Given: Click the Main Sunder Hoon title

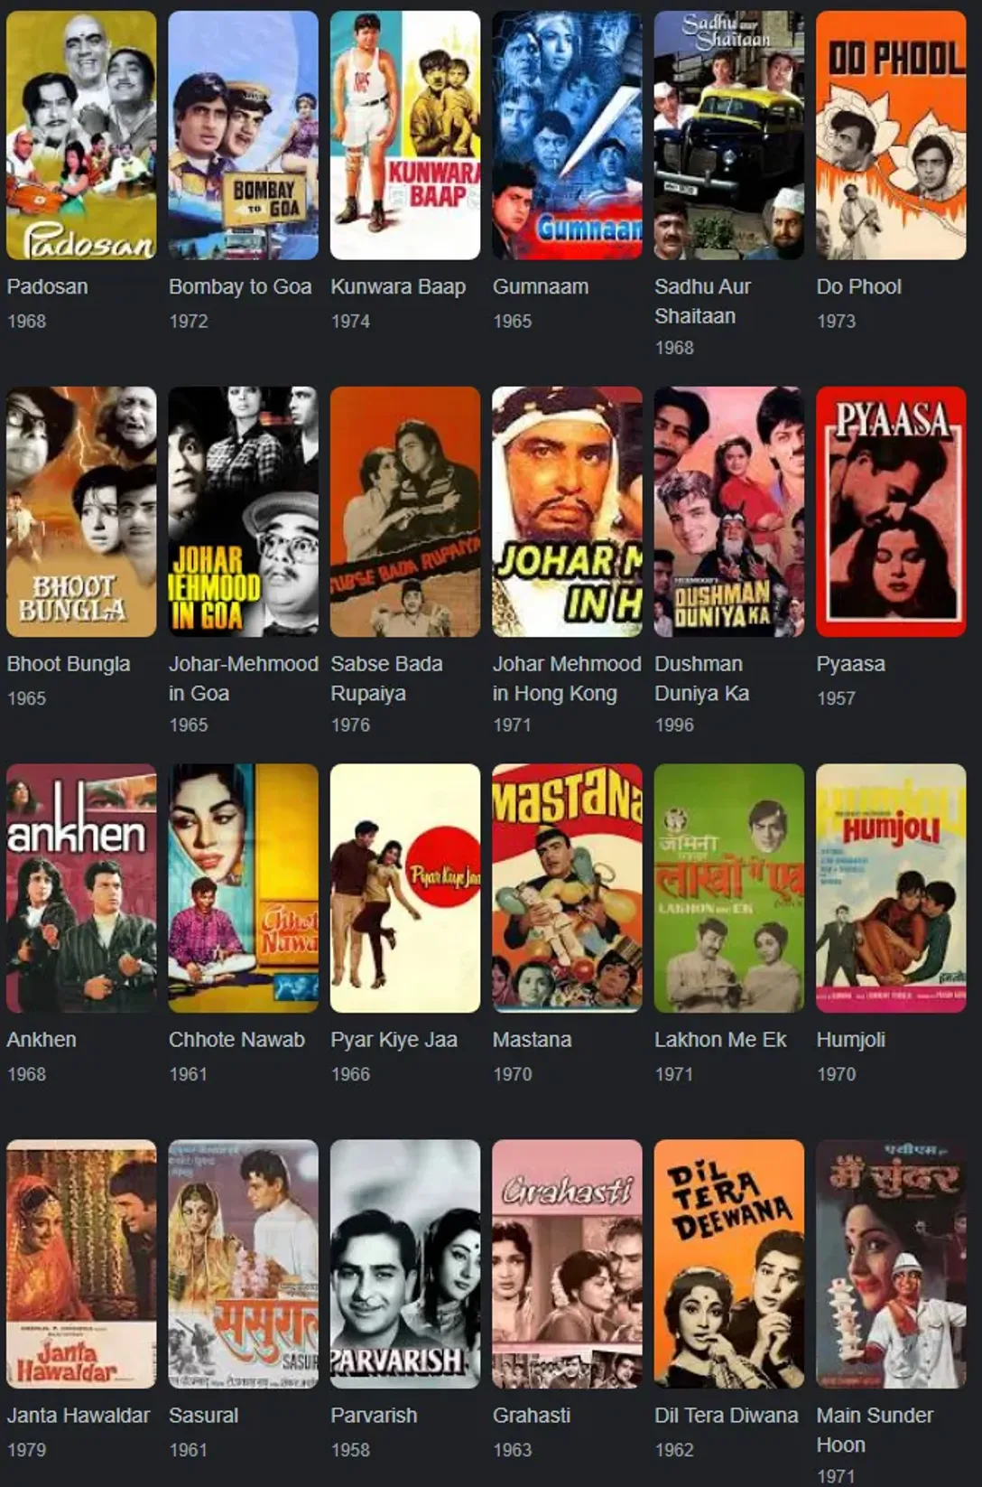Looking at the screenshot, I should point(875,1430).
